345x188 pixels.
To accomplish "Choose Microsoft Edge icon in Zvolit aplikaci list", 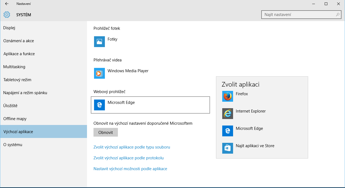I will coord(227,131).
